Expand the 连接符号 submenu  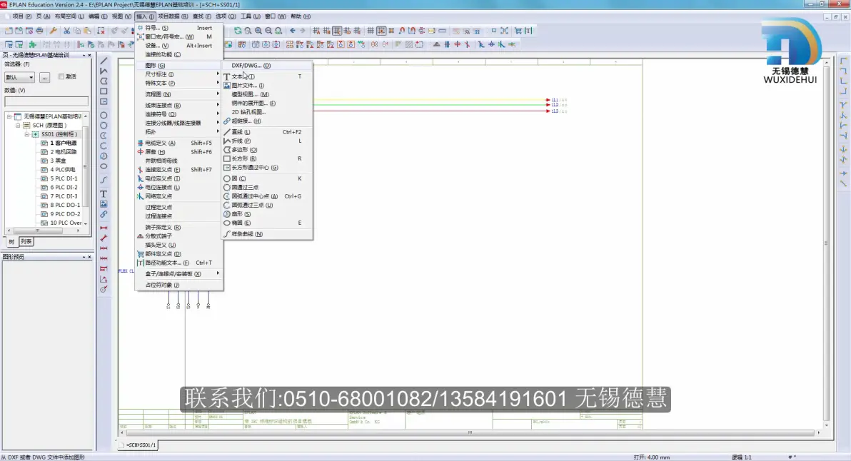coord(179,114)
